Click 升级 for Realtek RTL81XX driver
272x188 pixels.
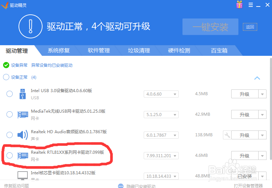[245, 155]
